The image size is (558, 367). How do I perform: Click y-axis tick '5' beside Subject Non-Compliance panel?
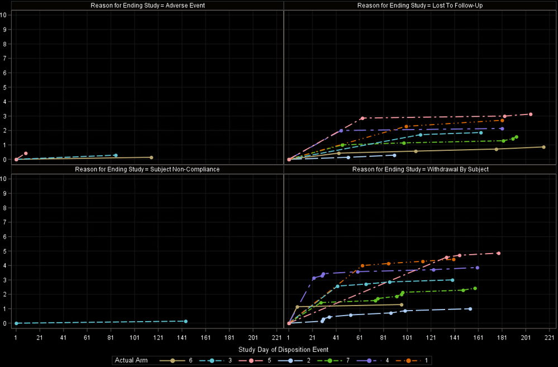tap(4, 251)
